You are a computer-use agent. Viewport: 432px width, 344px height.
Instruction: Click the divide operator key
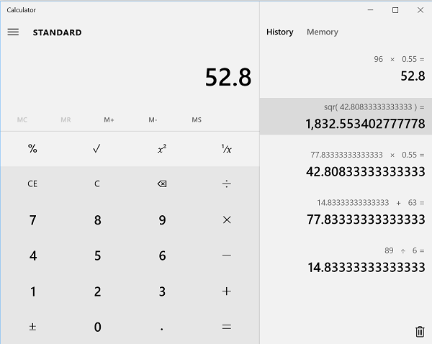click(x=227, y=184)
